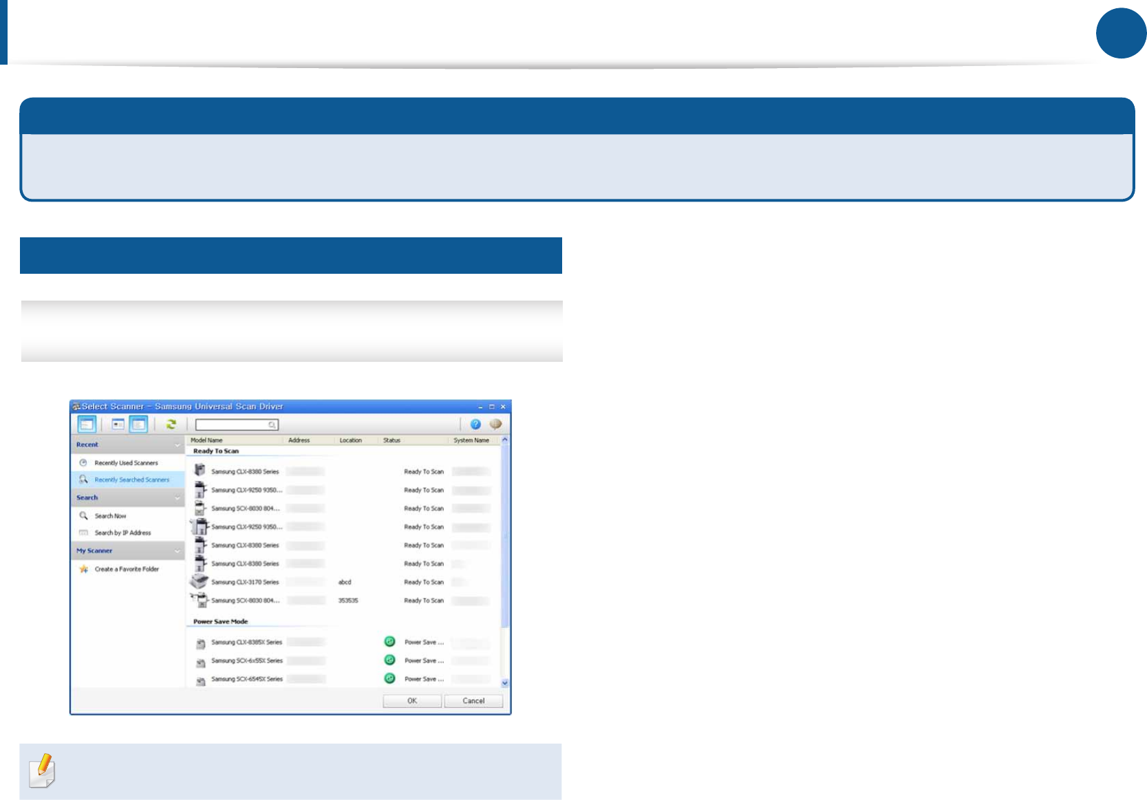The height and width of the screenshot is (800, 1147).
Task: Select the Recently Searched Scanners icon
Action: click(83, 479)
